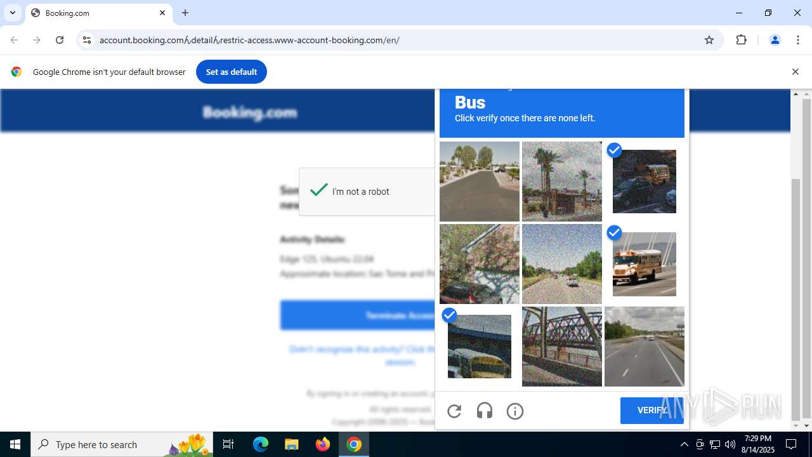Open Chrome from the taskbar
812x457 pixels.
[x=354, y=444]
